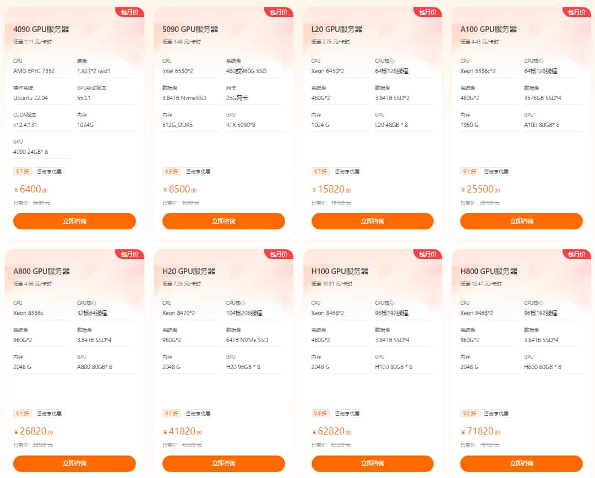The height and width of the screenshot is (478, 595).
Task: Click 立即咨询 on the 4090 GPU服务器 card
Action: pyautogui.click(x=74, y=221)
